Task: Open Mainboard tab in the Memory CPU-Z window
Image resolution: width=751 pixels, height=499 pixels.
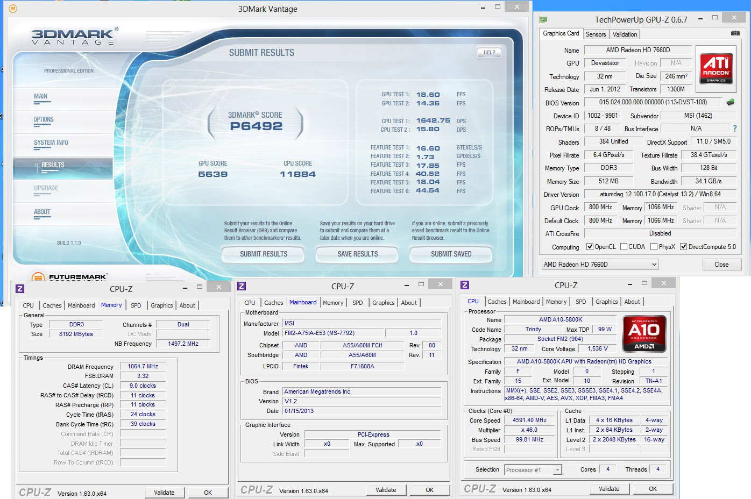Action: pyautogui.click(x=81, y=305)
